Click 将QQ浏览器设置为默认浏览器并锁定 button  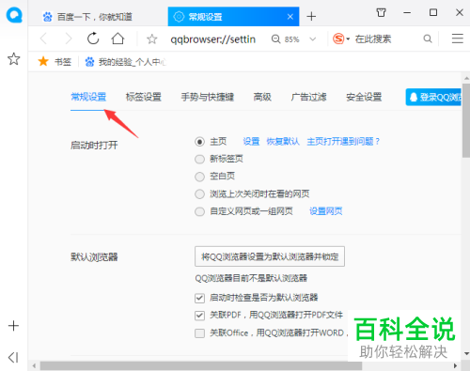point(270,256)
